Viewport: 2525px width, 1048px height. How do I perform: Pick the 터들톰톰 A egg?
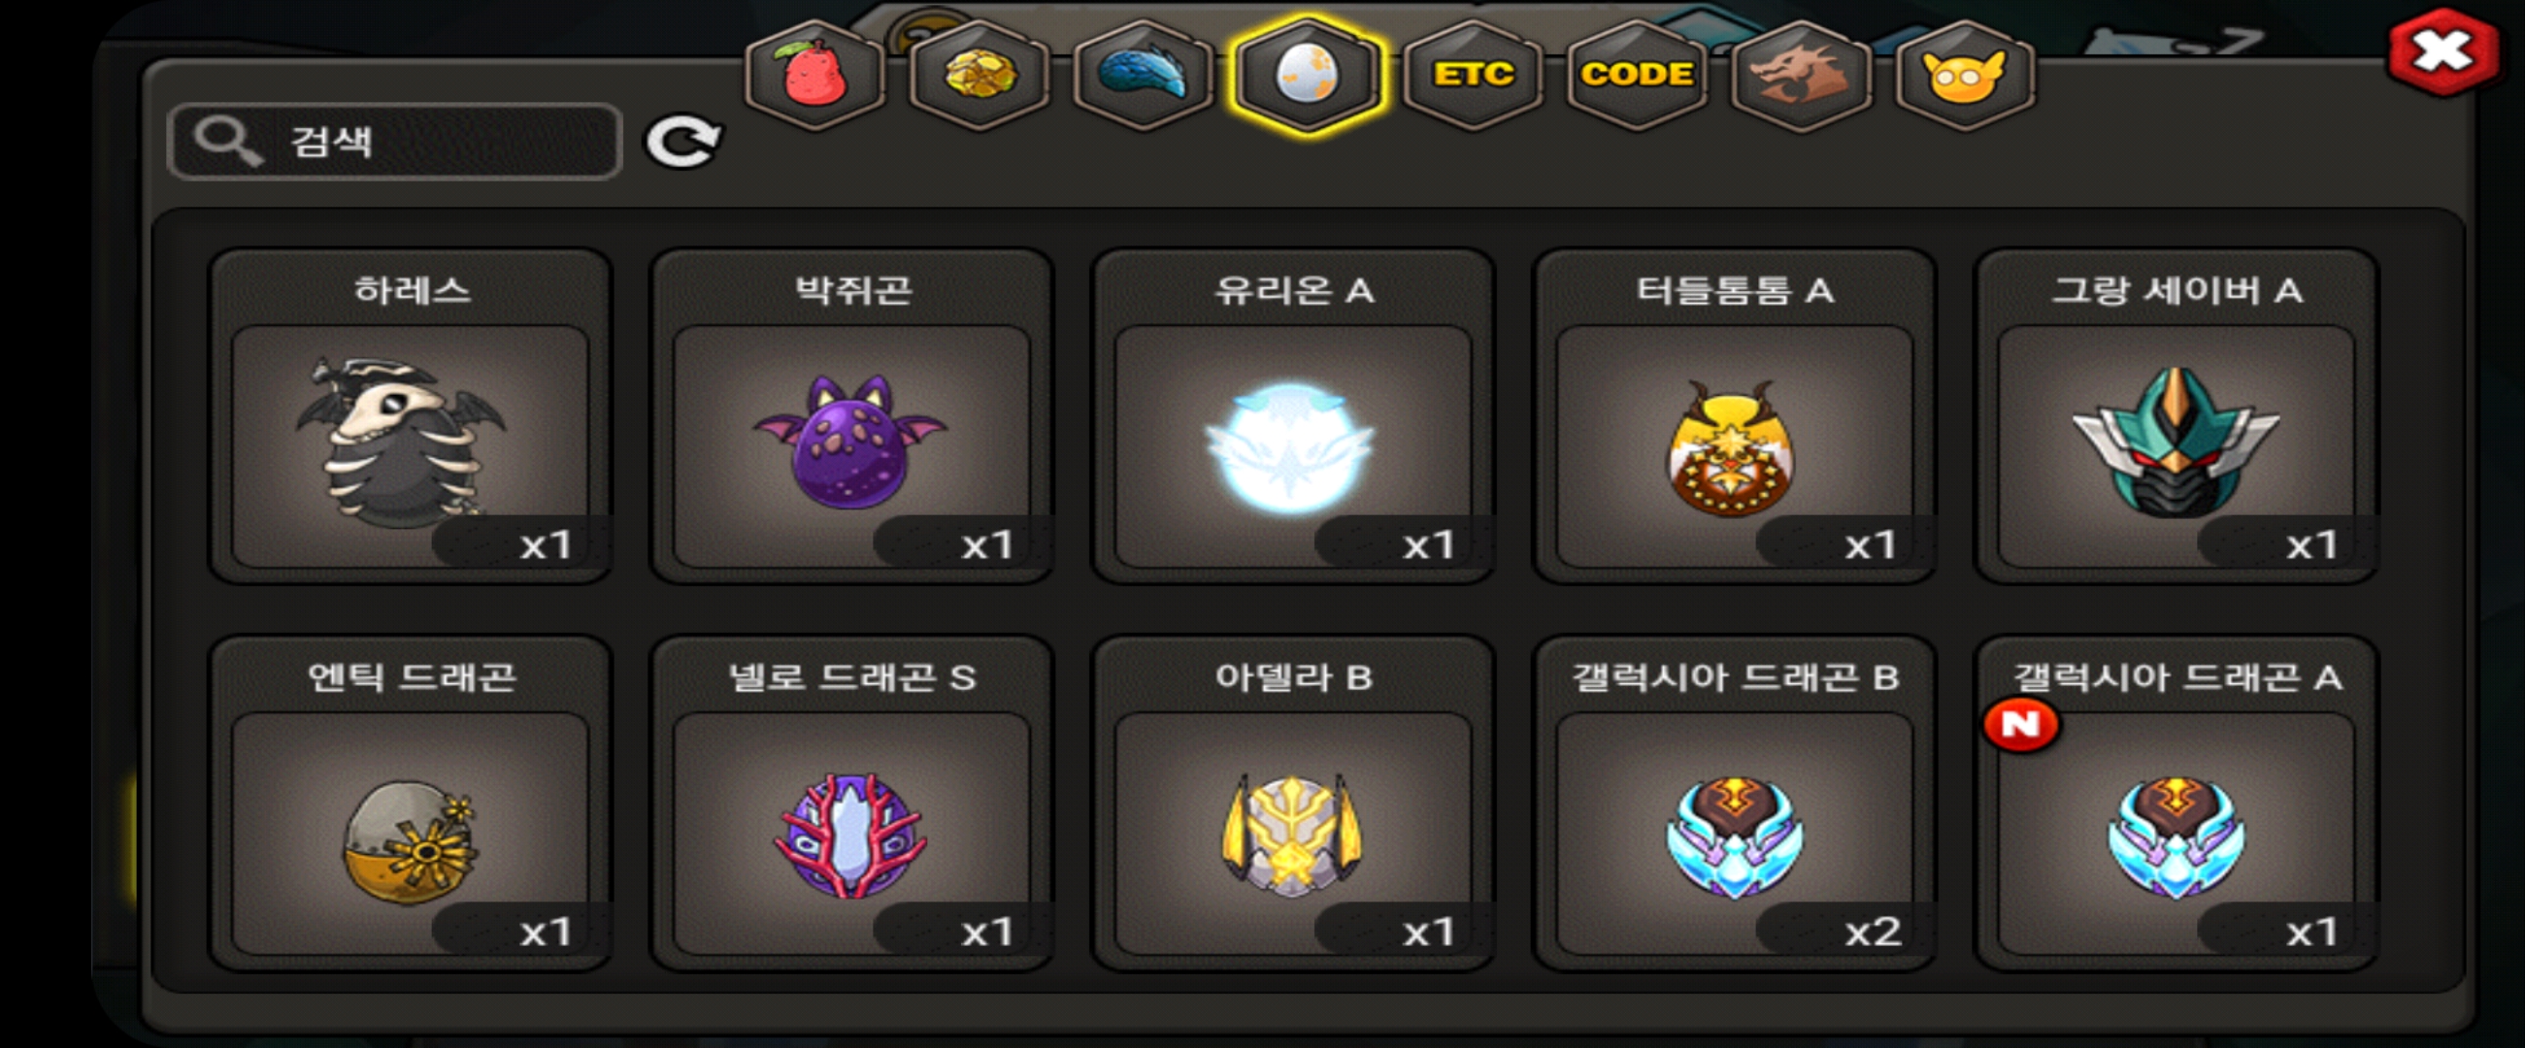pos(1734,416)
